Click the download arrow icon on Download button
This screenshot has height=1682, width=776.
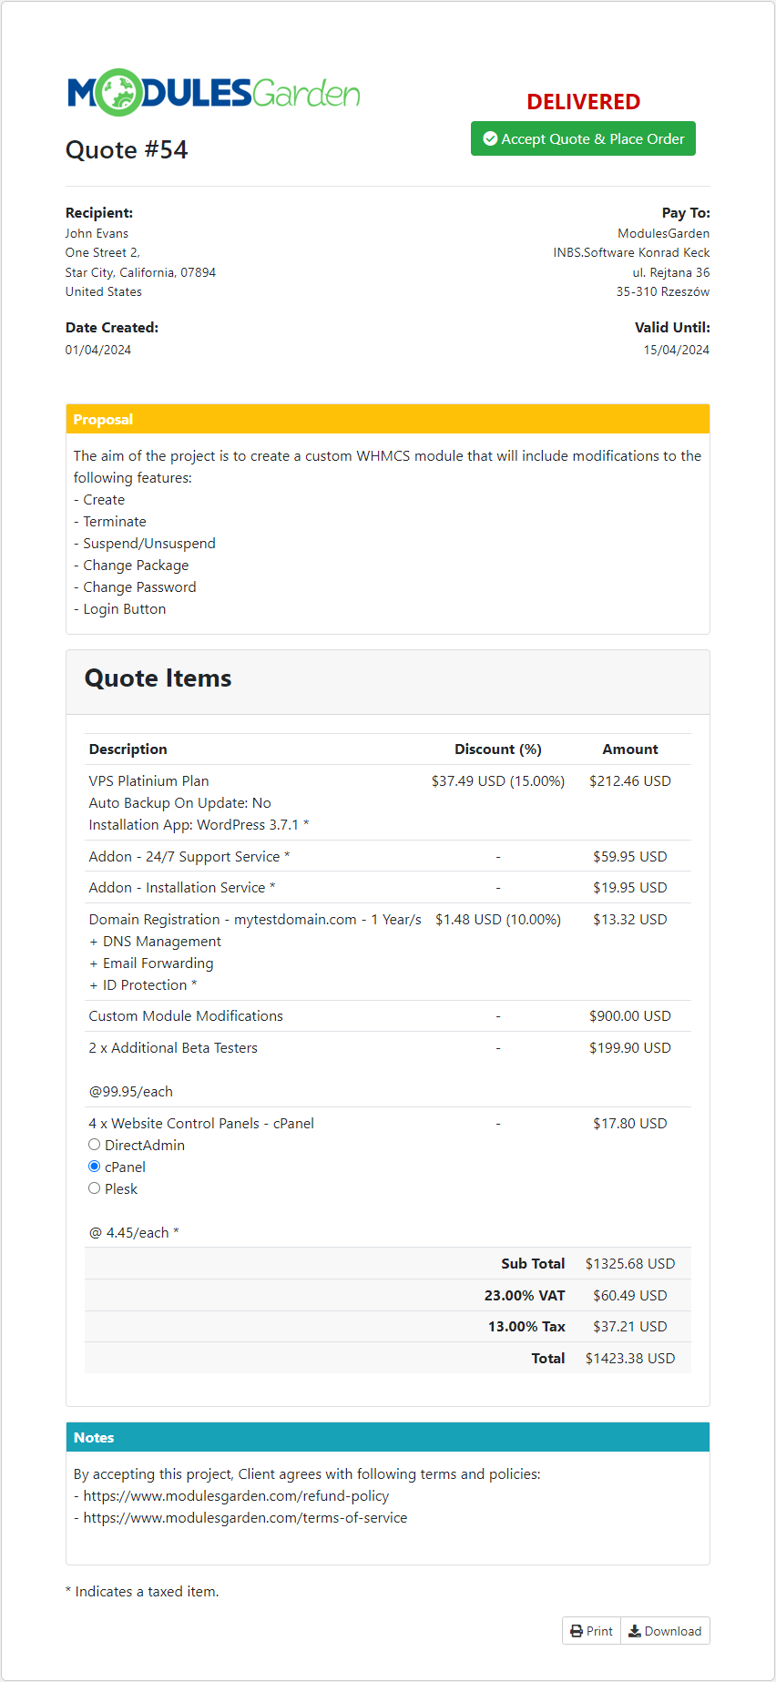(633, 1630)
